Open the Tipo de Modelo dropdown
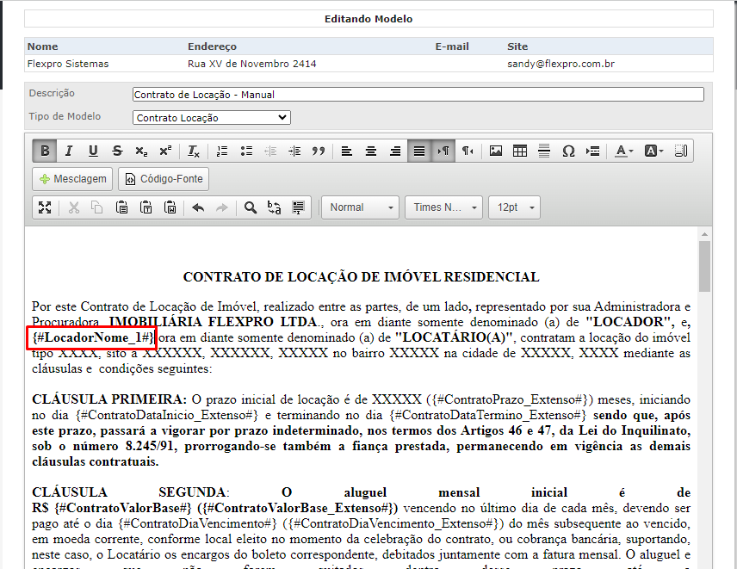The width and height of the screenshot is (737, 569). point(212,117)
